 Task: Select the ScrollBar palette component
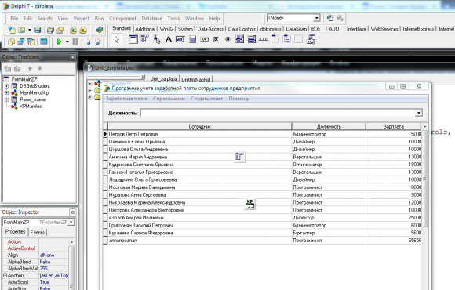(x=264, y=39)
